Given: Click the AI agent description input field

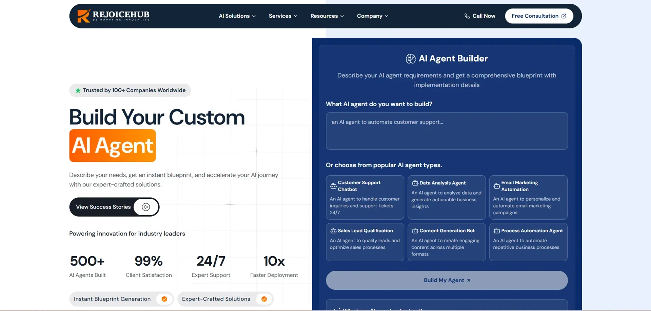Looking at the screenshot, I should pos(446,131).
